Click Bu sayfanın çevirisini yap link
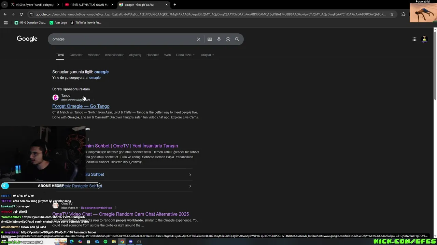Screen dimensions: 437x245 tap(97, 208)
